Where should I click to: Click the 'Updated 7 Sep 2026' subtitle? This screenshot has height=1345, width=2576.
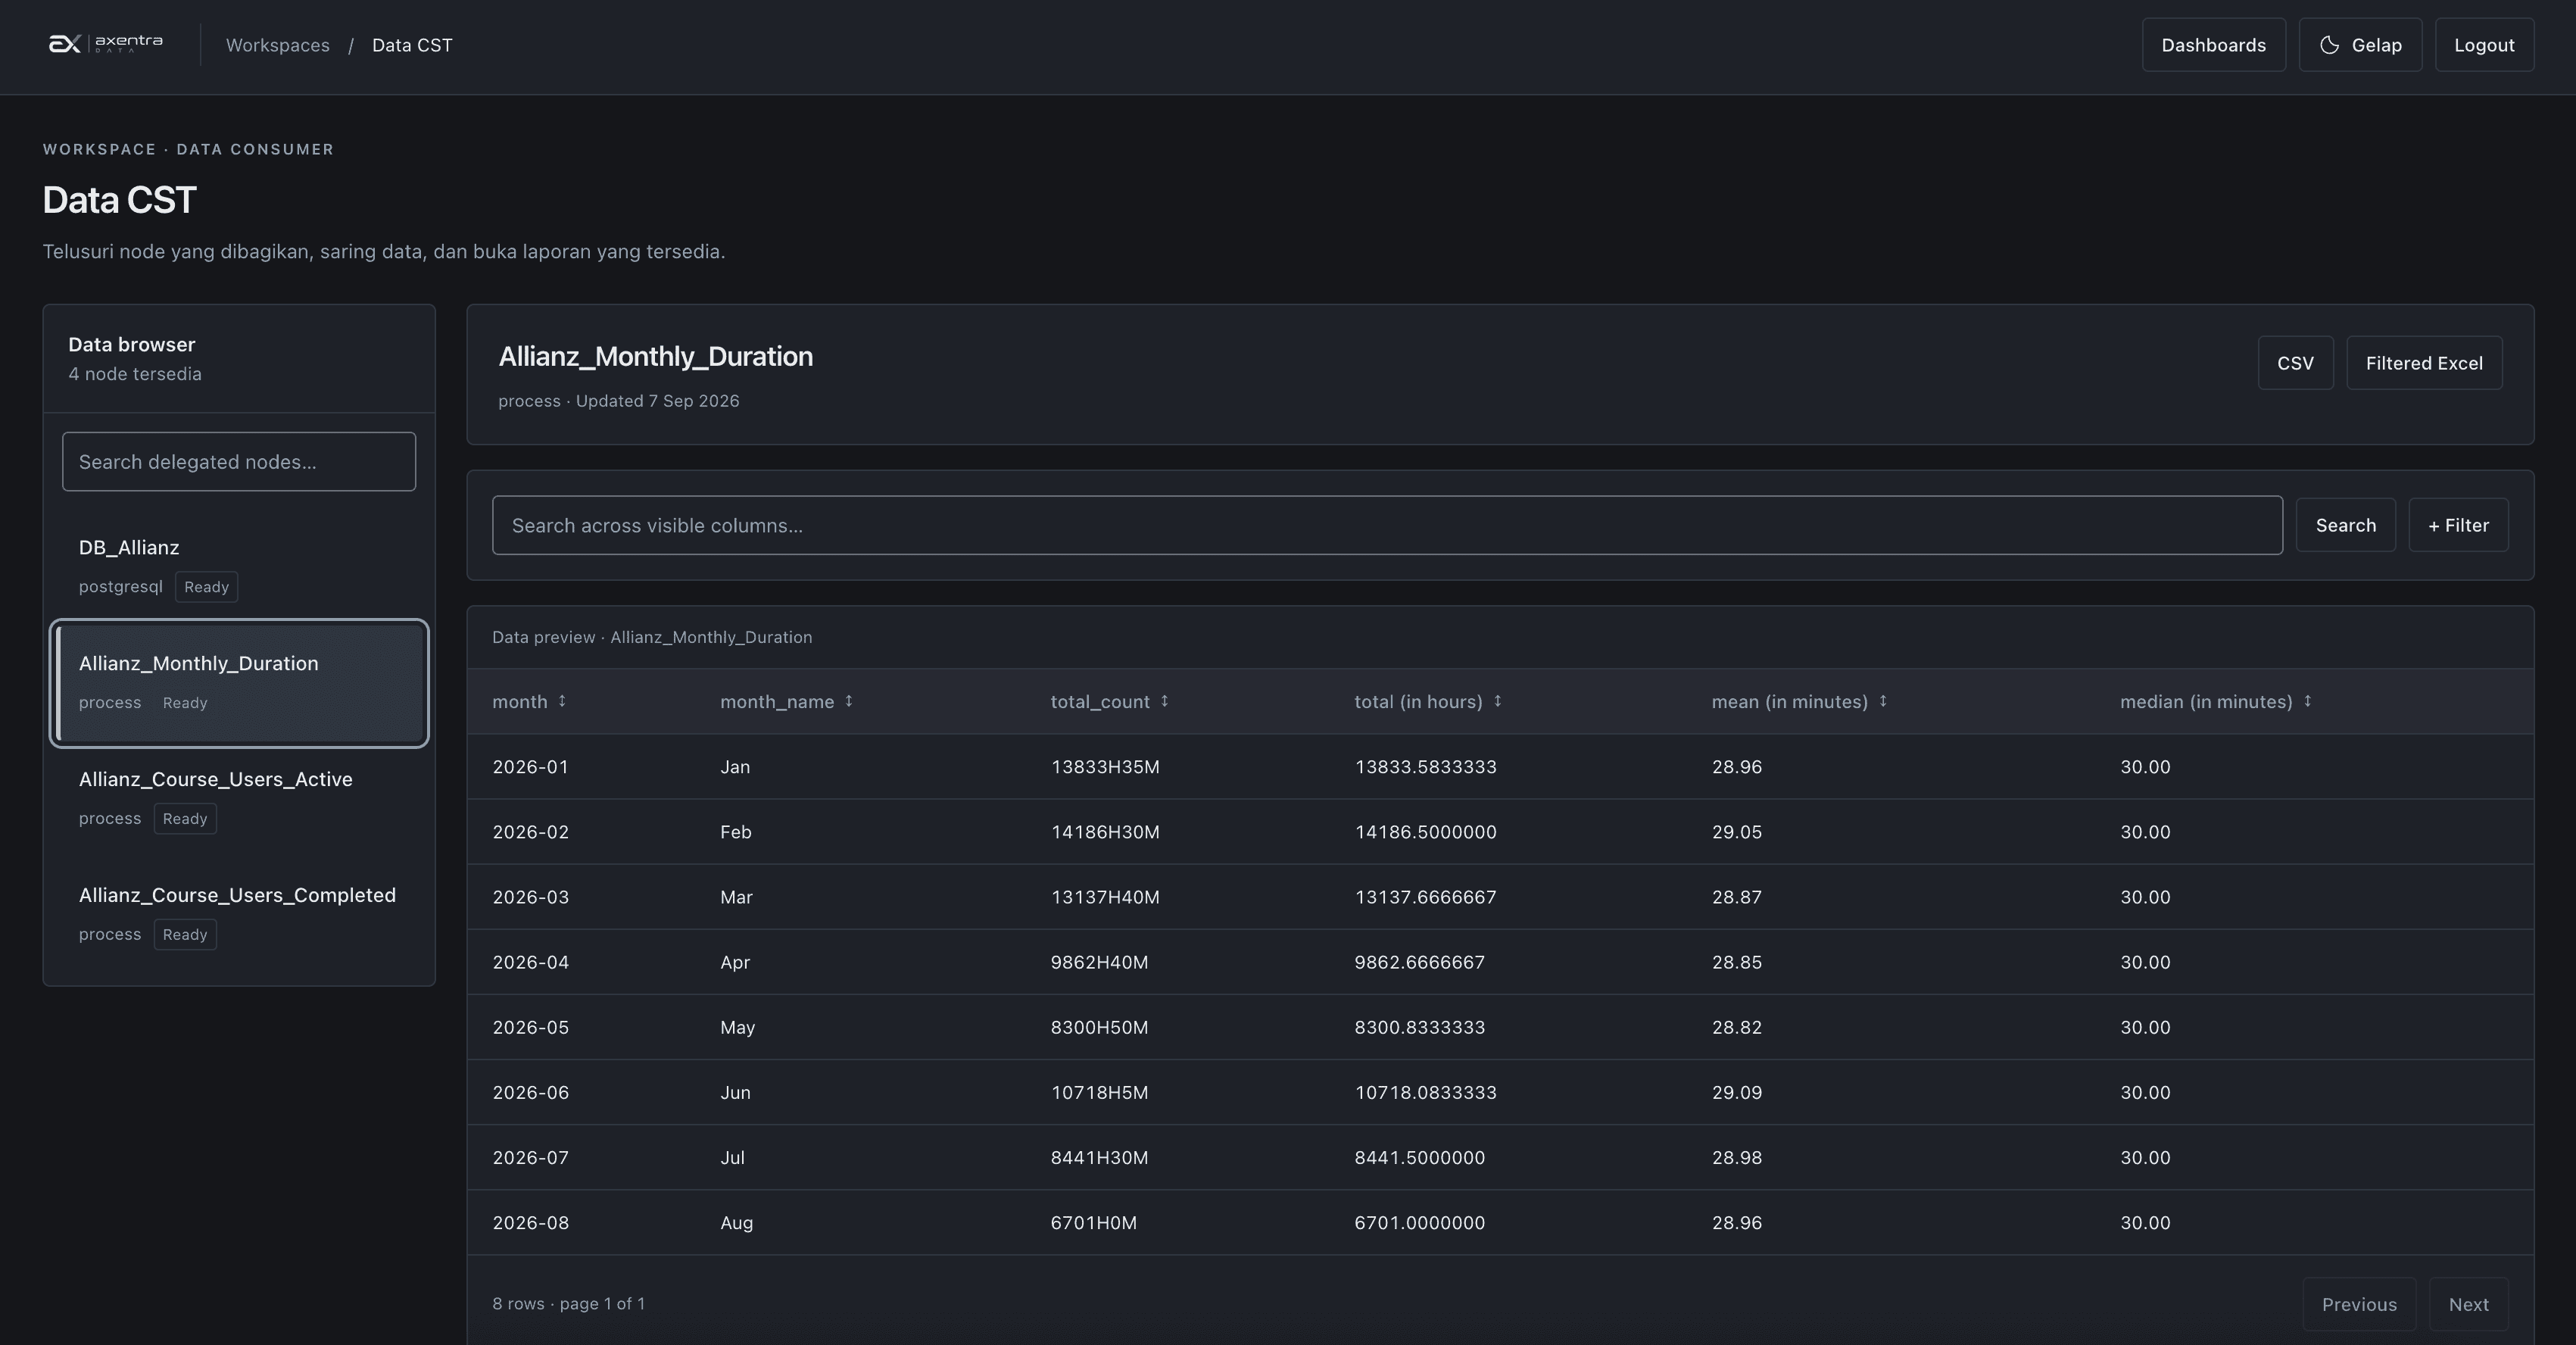(x=657, y=401)
